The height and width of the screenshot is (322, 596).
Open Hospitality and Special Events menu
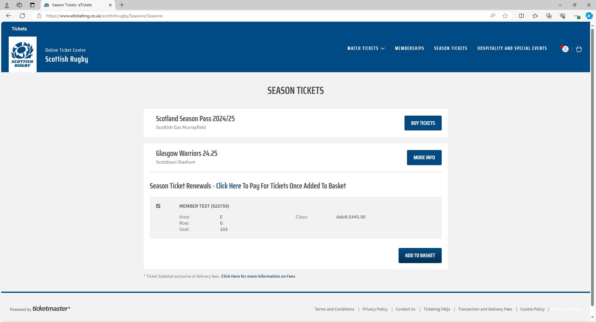click(512, 48)
